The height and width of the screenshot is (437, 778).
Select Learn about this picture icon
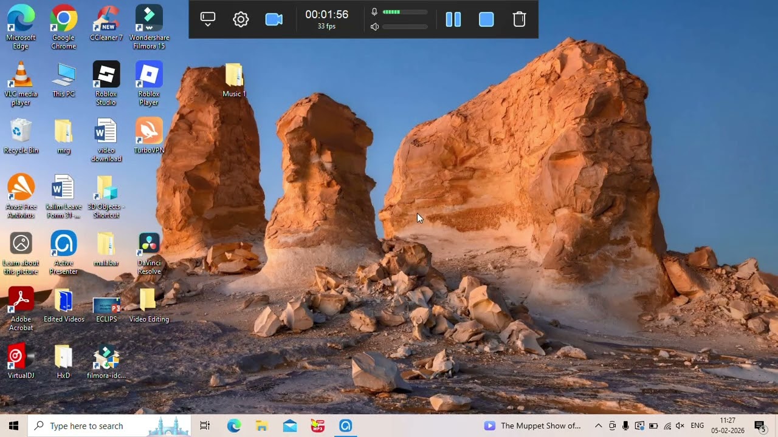(x=21, y=253)
